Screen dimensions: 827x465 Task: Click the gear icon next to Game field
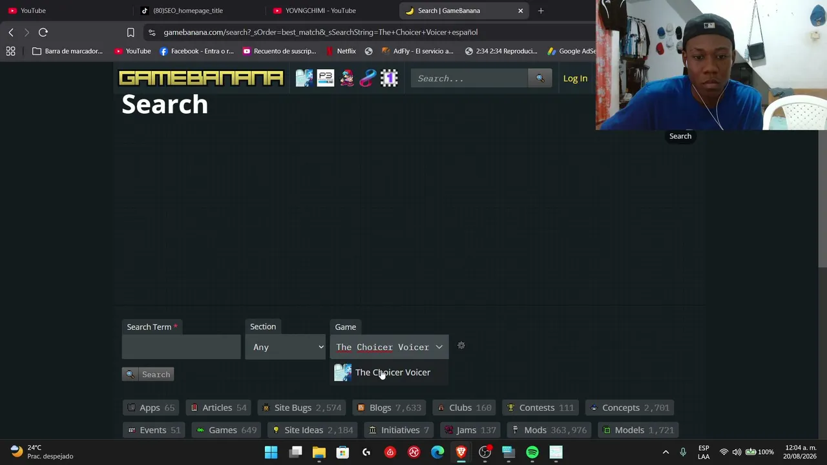point(461,346)
